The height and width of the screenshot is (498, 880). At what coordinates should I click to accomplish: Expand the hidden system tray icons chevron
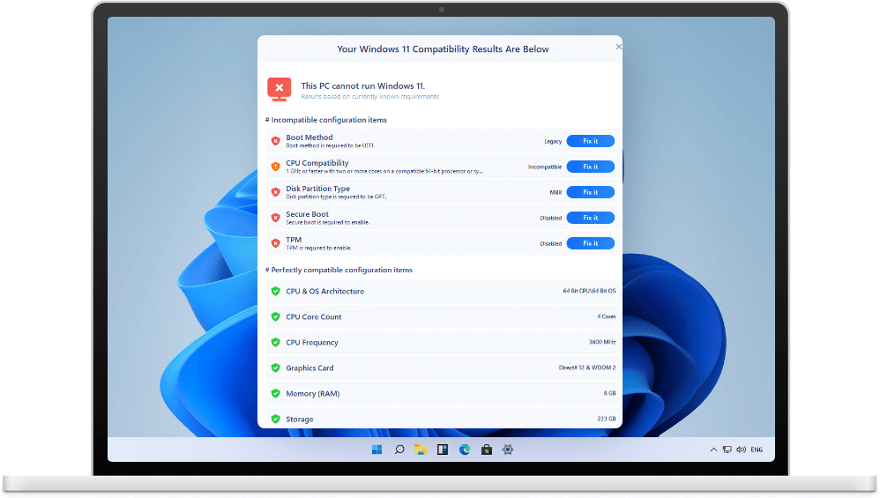713,450
